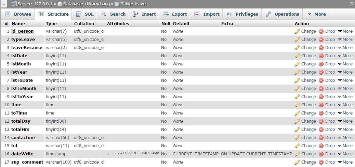The height and width of the screenshot is (167, 355).
Task: Click the pencil icon for lstToYear row
Action: (297, 97)
